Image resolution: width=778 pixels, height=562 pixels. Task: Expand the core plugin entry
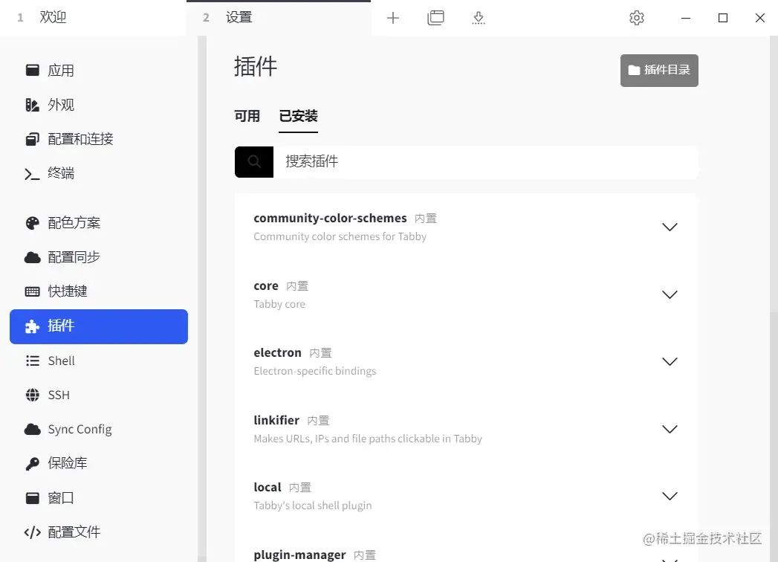670,294
